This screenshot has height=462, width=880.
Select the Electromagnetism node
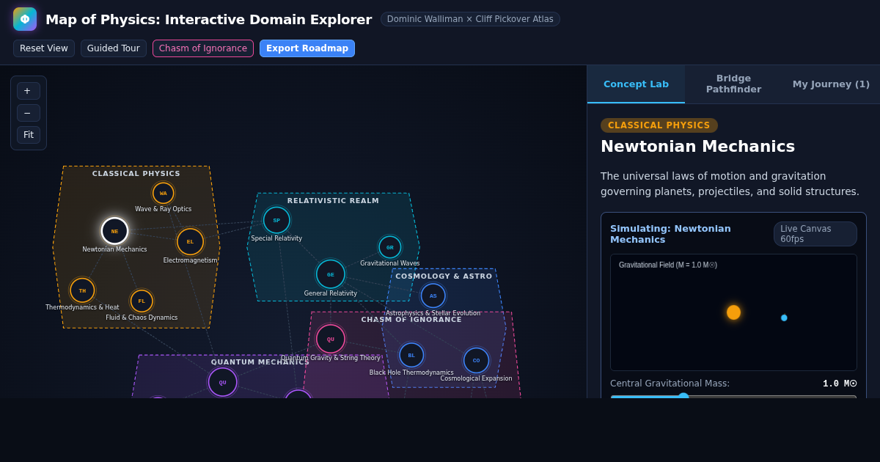190,242
